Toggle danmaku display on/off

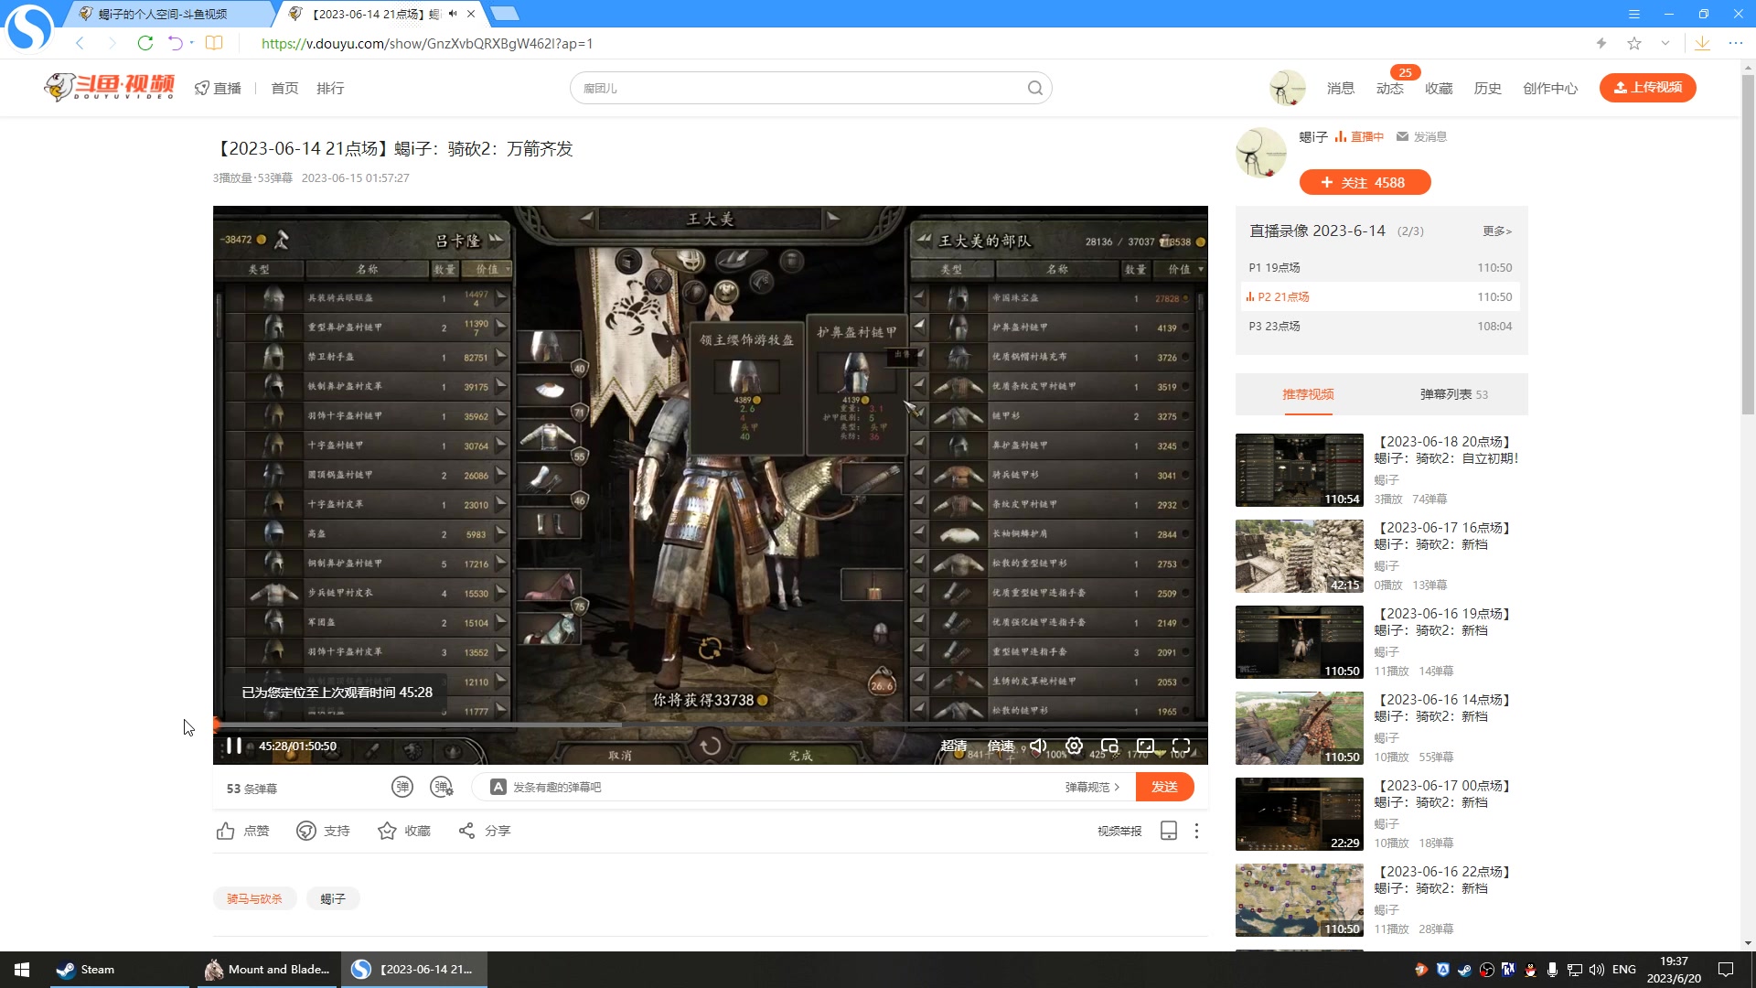click(x=402, y=787)
